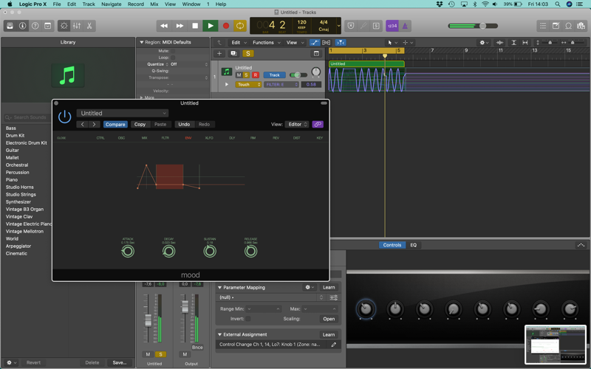
Task: Open the Touch automation mode dropdown
Action: click(x=248, y=84)
